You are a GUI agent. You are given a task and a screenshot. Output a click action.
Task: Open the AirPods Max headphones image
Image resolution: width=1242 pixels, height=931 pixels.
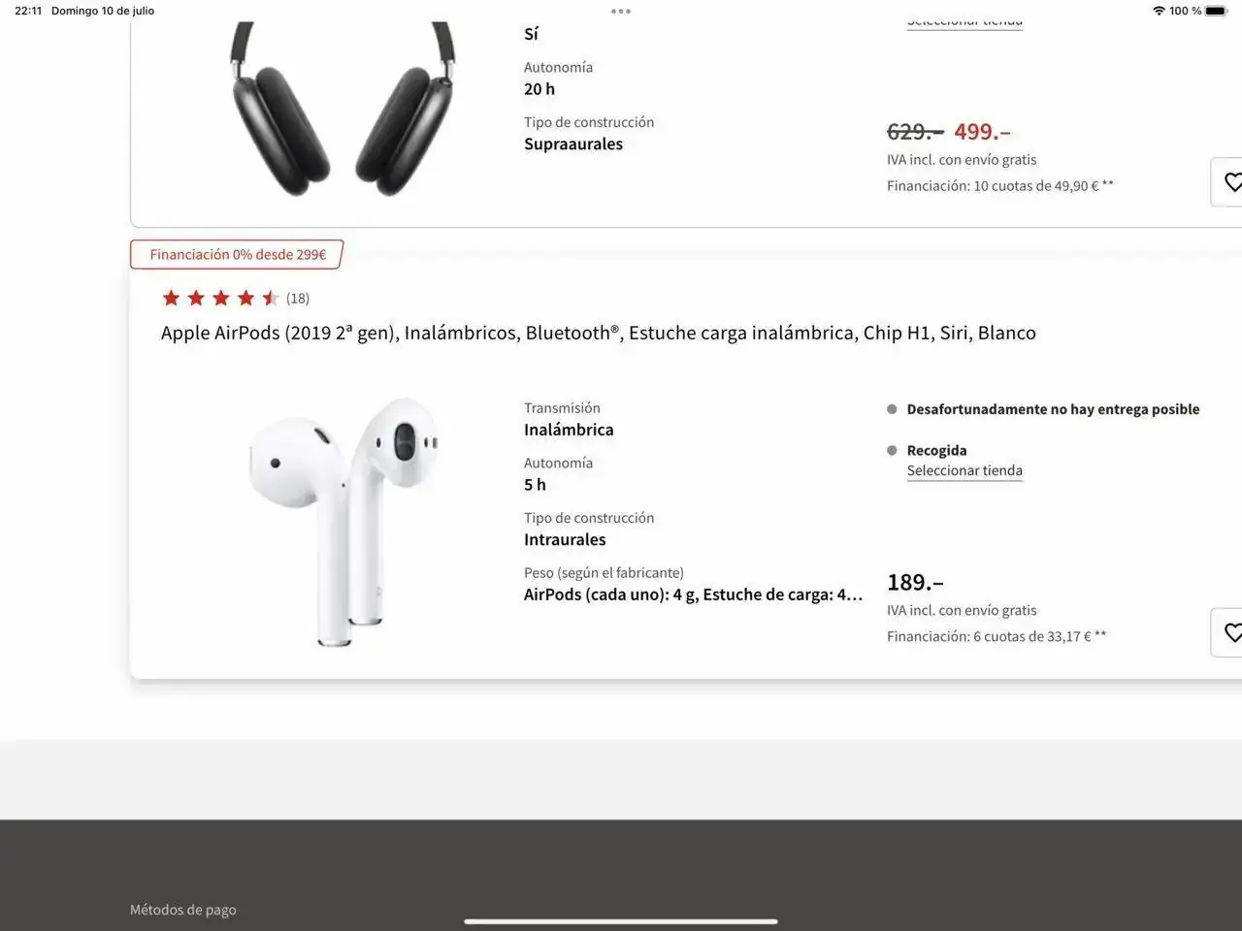click(343, 109)
